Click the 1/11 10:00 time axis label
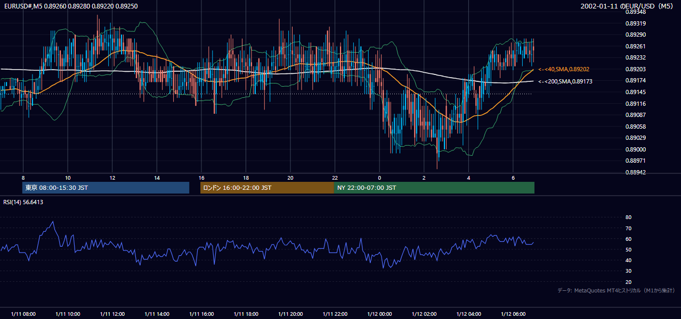The width and height of the screenshot is (681, 319). coord(68,314)
